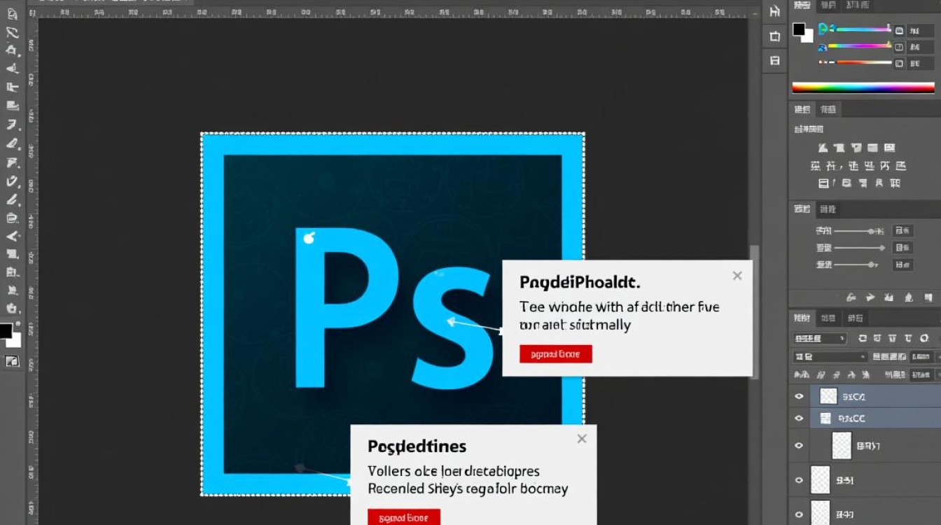This screenshot has width=941, height=525.
Task: Select the topmost tool in the left toolbar
Action: 12,13
